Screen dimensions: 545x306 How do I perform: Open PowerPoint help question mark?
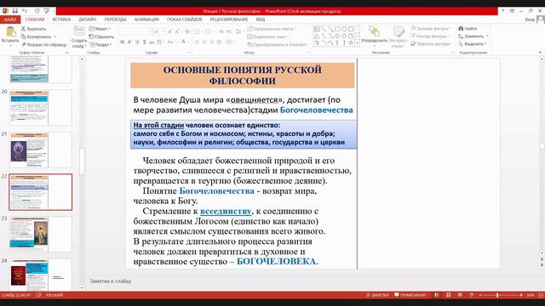click(x=502, y=11)
